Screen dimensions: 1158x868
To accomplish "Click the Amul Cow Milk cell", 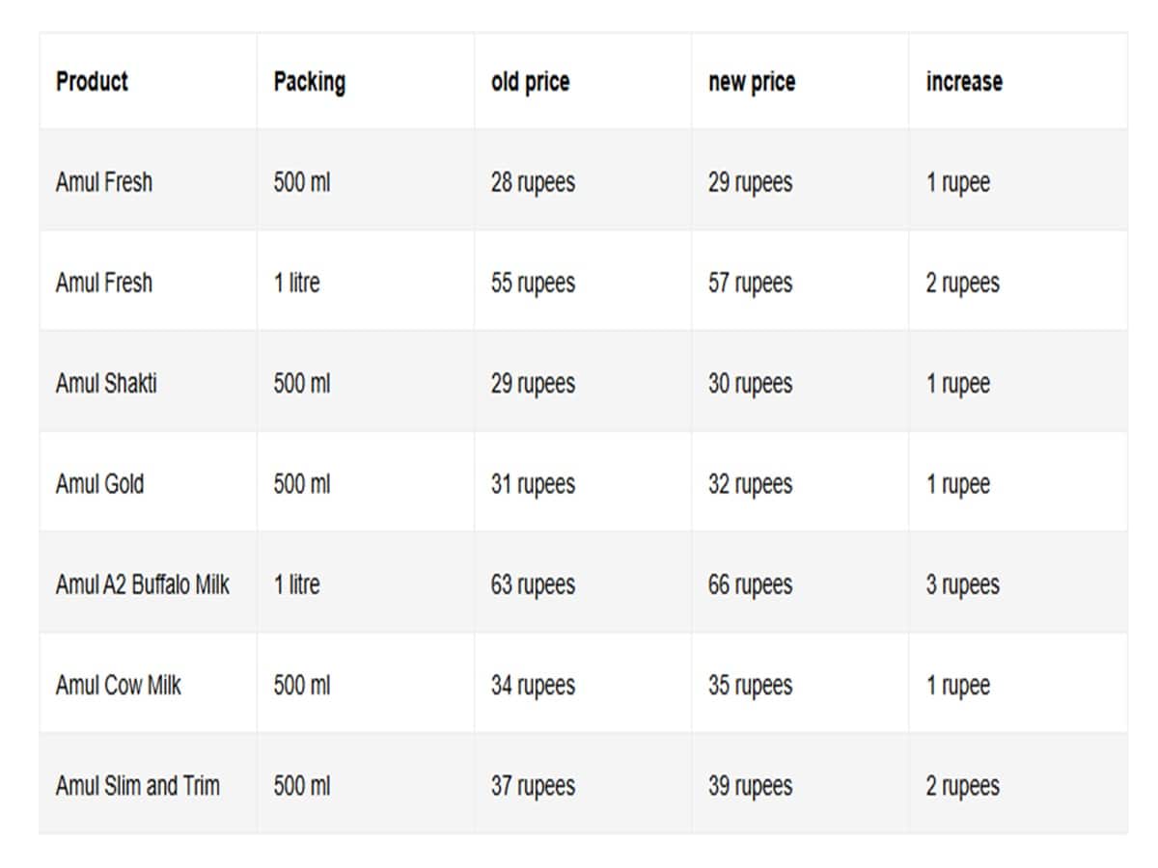I will (148, 685).
